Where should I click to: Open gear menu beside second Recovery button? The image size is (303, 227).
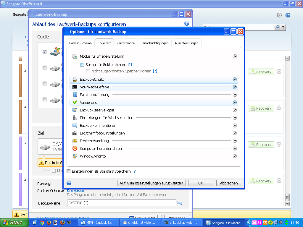[279, 108]
